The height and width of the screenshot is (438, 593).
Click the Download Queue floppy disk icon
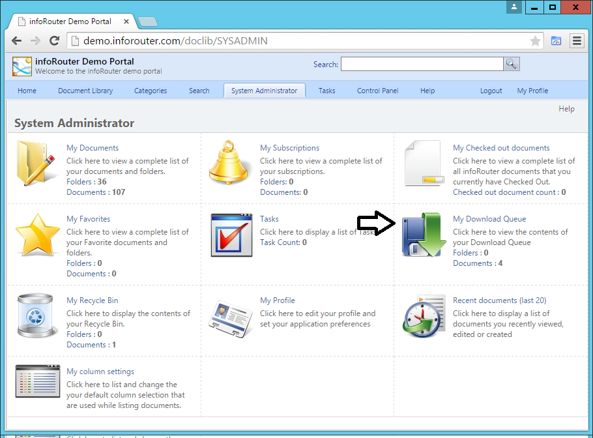pyautogui.click(x=424, y=235)
